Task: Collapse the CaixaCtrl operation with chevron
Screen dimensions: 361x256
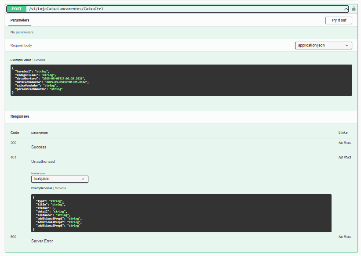Action: tap(346, 9)
